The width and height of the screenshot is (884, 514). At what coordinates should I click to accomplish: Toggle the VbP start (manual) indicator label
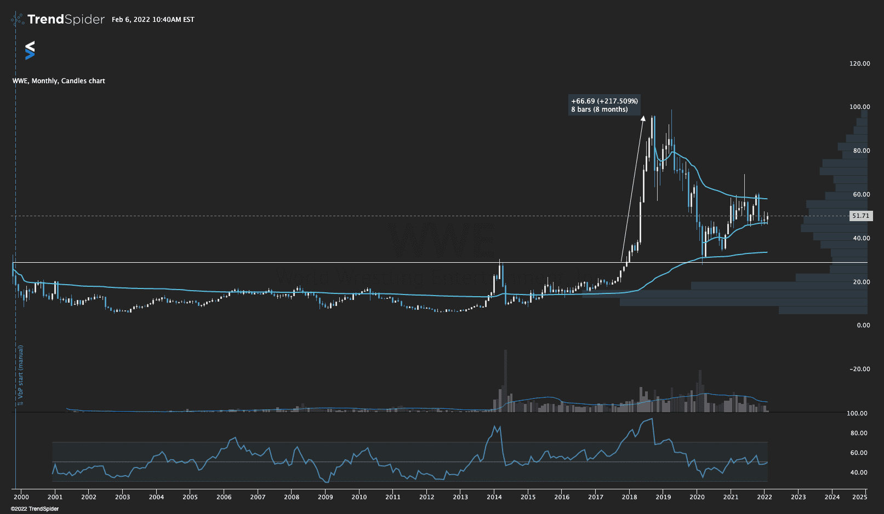pos(20,370)
